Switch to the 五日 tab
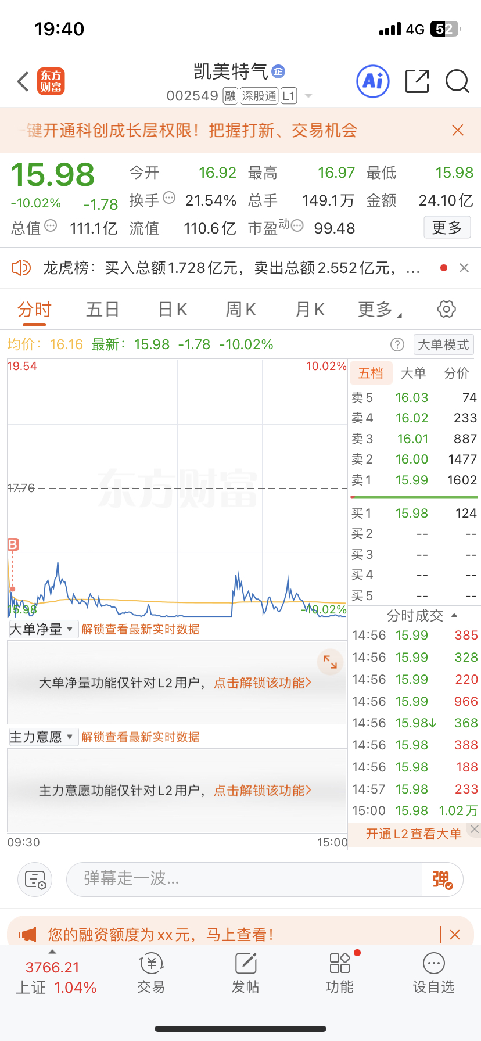Screen dimensions: 481x1041 coord(103,310)
